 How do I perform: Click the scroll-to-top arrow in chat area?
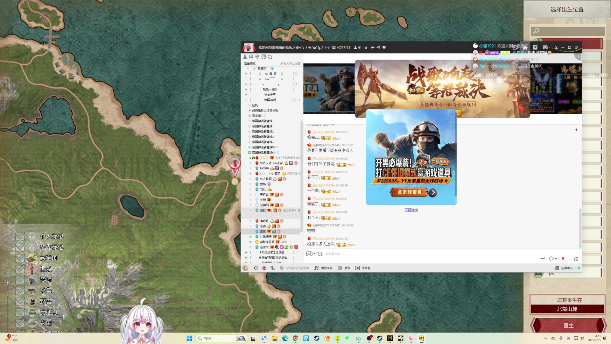(576, 130)
